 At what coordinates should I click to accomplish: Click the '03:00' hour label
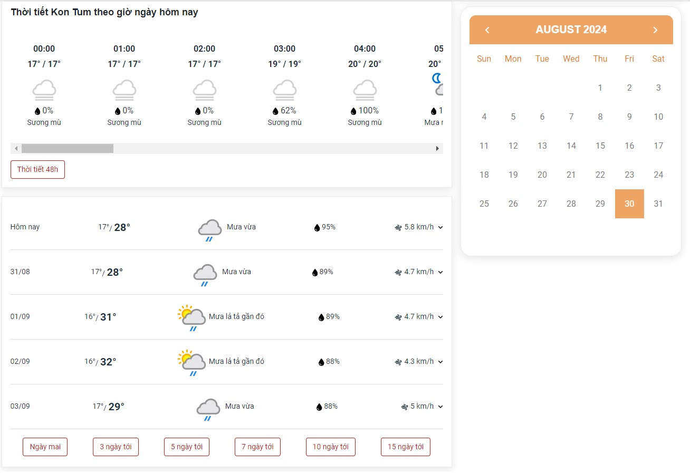[285, 49]
